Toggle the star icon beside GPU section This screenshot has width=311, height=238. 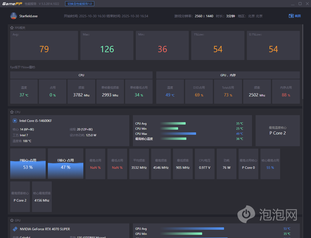point(12,220)
